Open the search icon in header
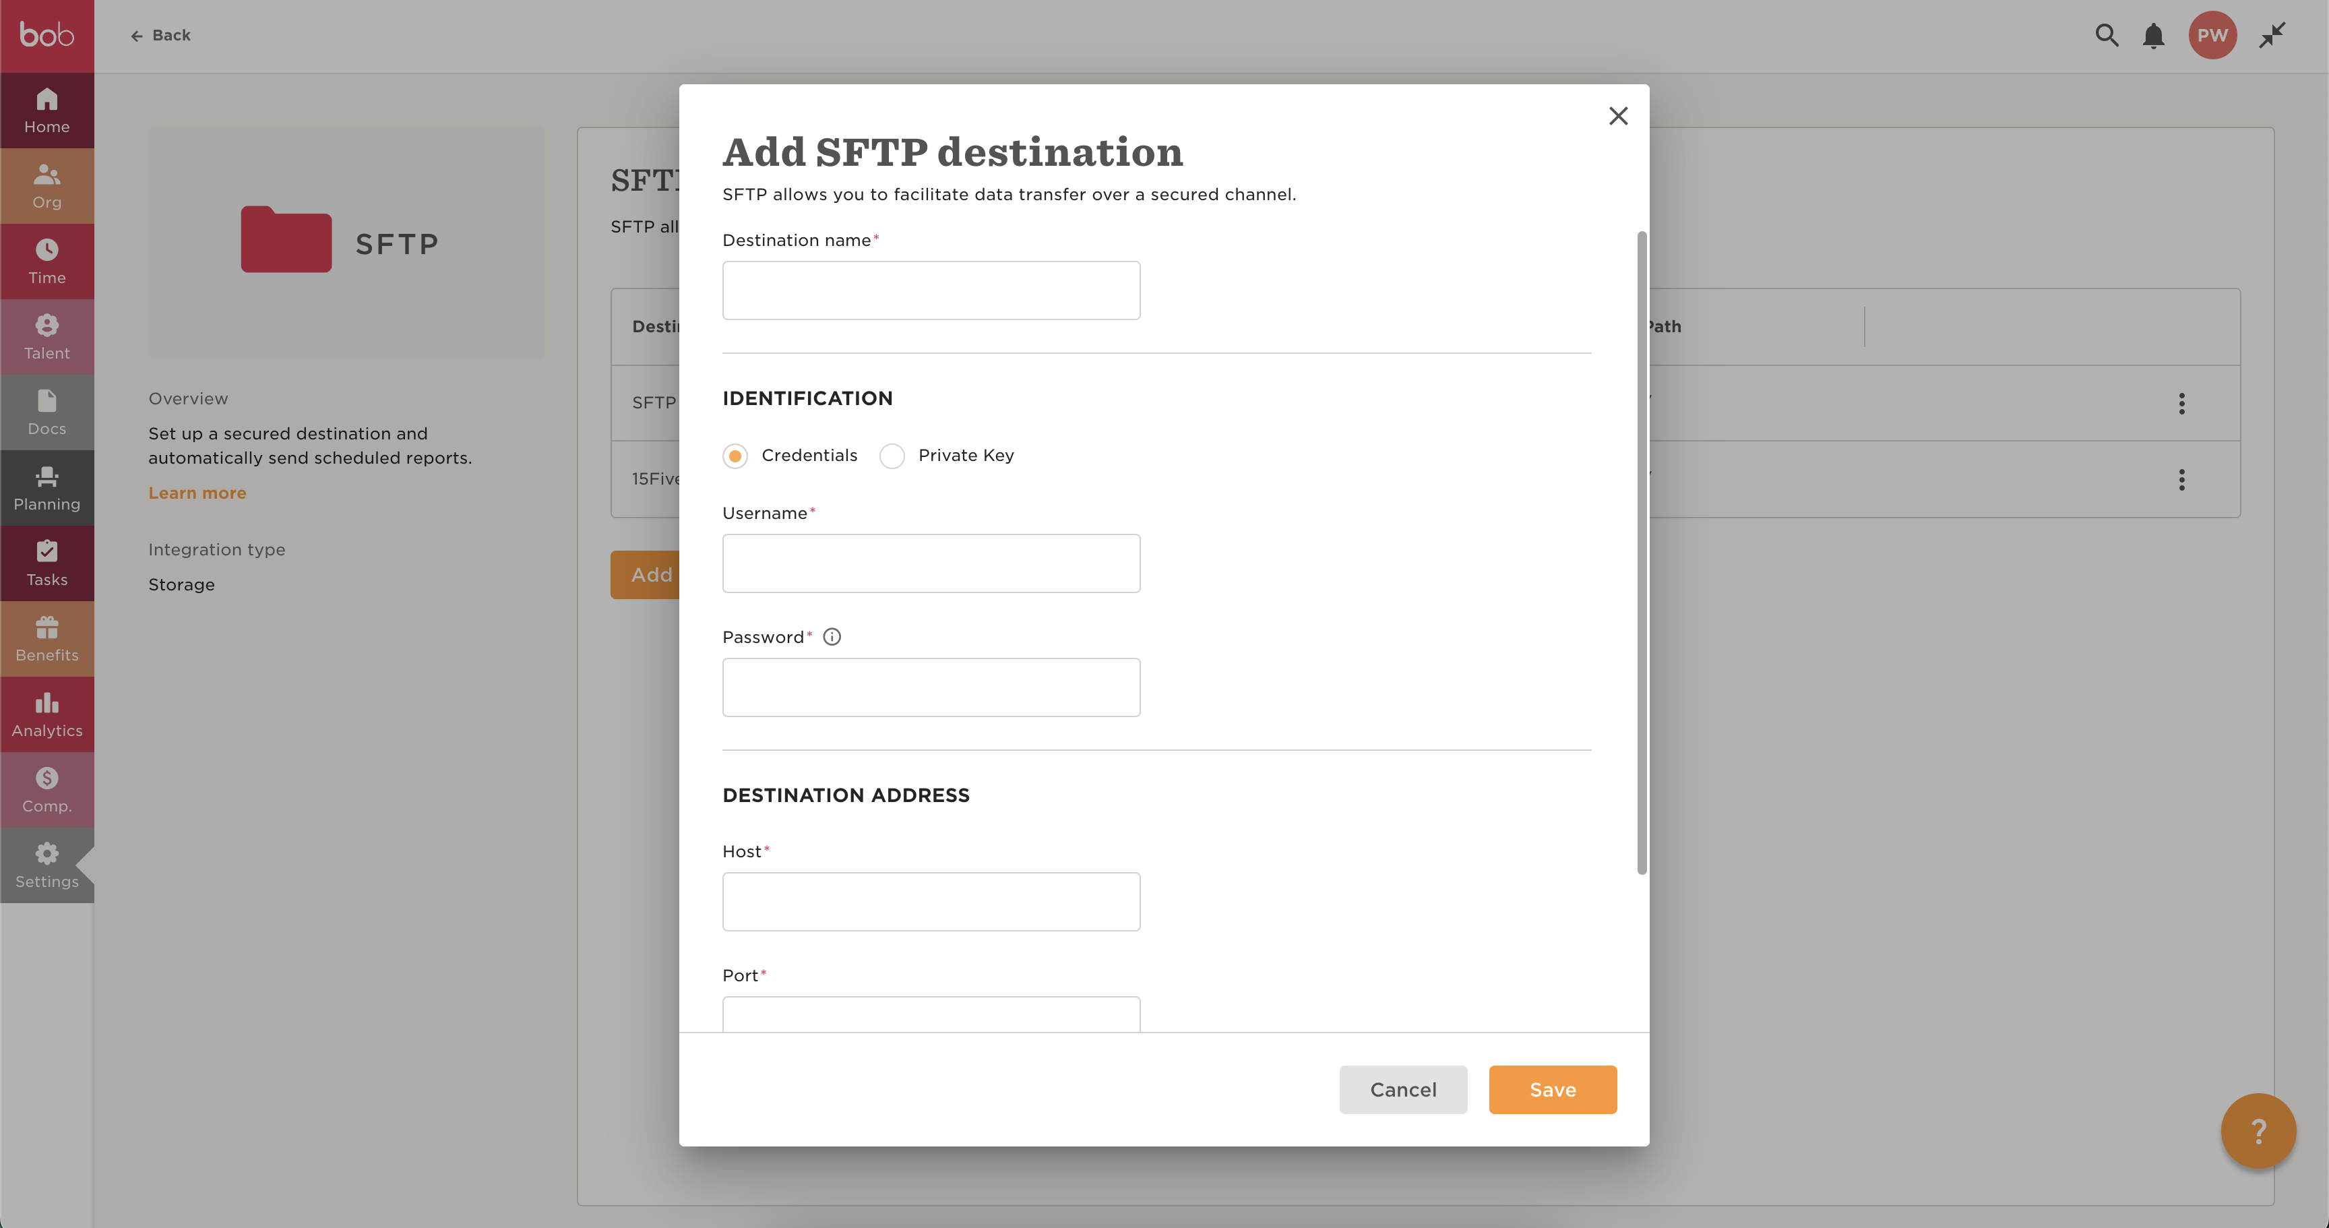Screen dimensions: 2329x1228 [x=2107, y=35]
